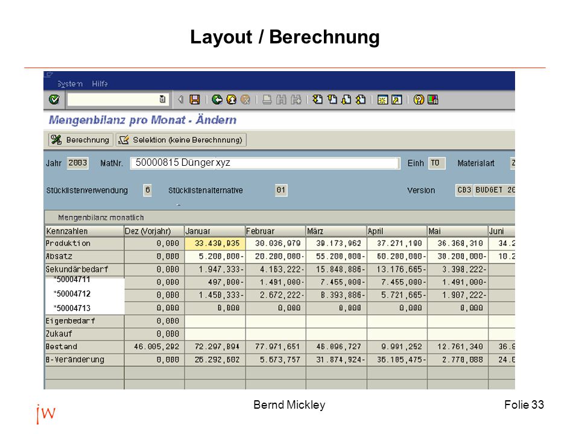This screenshot has width=579, height=434.
Task: Click the Cancel icon with red X
Action: (245, 99)
